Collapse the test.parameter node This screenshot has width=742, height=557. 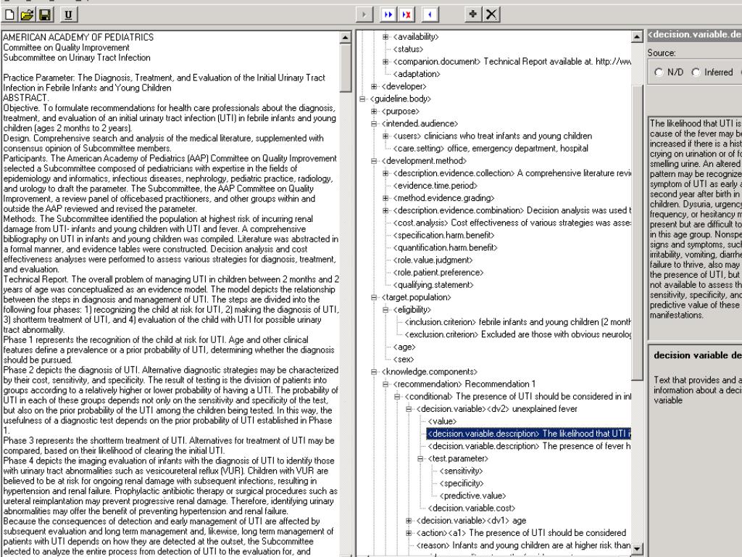click(420, 458)
